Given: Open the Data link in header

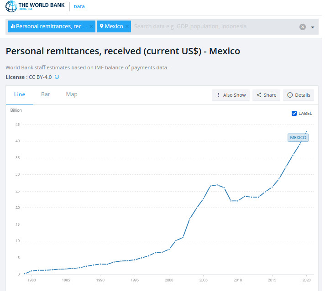Looking at the screenshot, I should coord(79,7).
